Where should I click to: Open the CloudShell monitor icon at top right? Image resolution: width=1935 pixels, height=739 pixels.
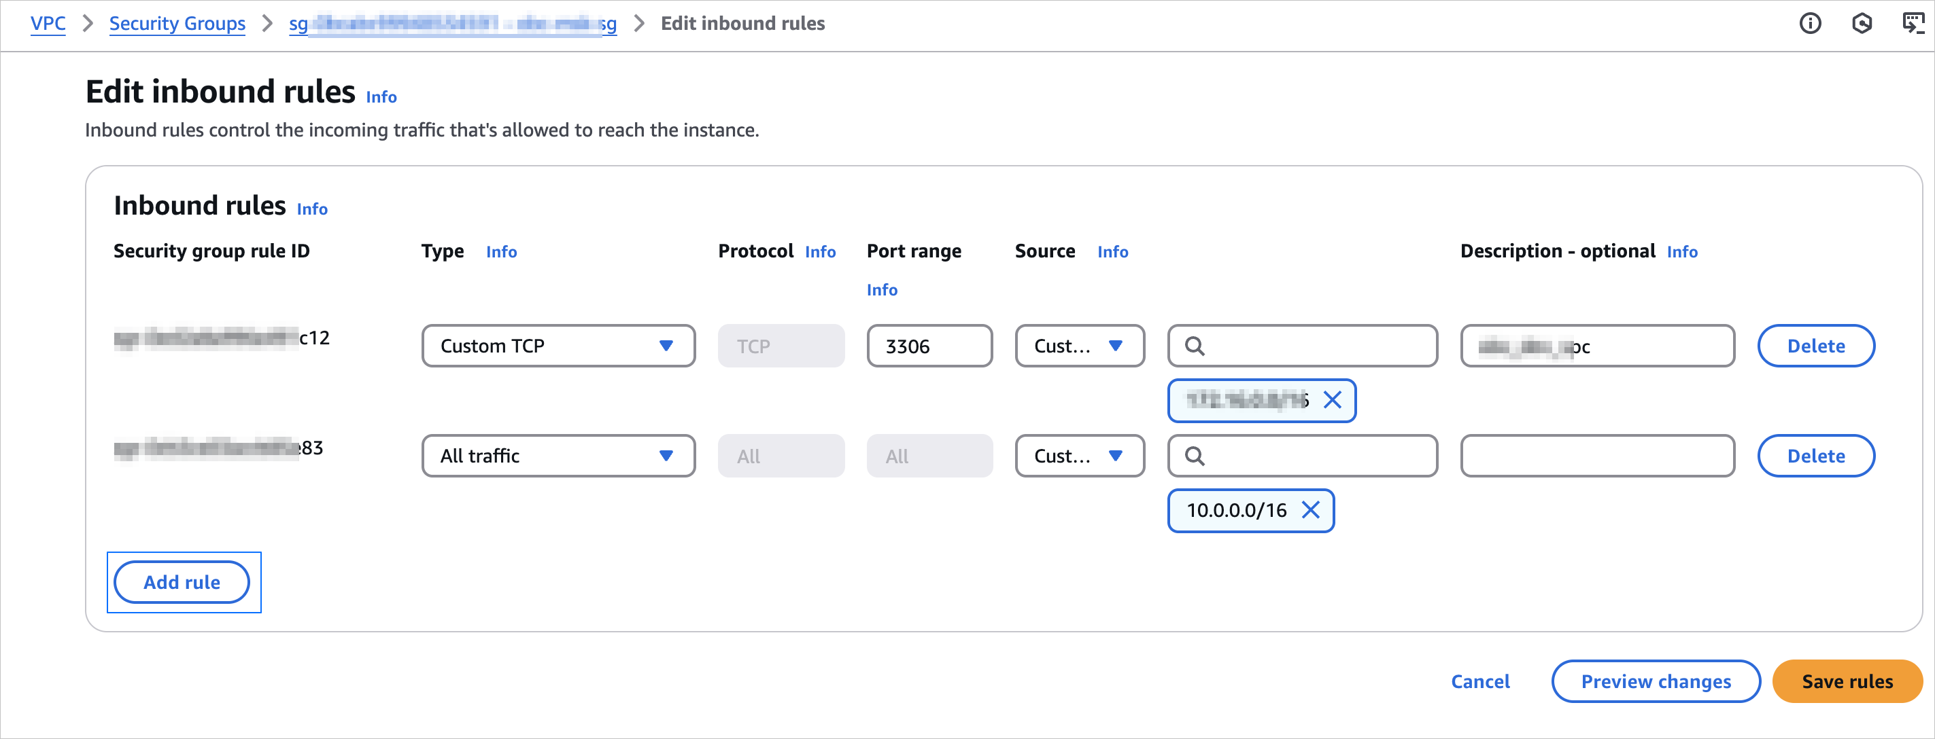(1913, 24)
